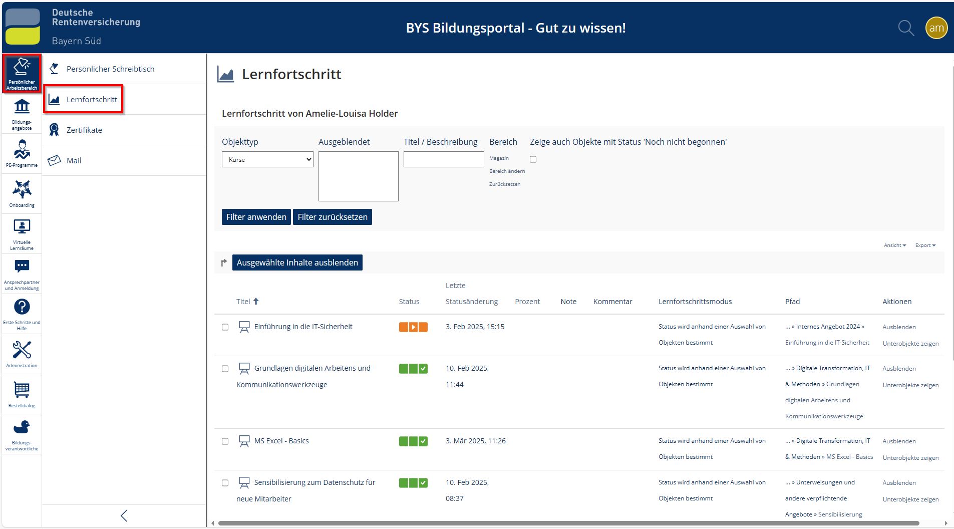Click the search magnifier in header
Viewport: 954px width, 529px height.
(x=905, y=28)
